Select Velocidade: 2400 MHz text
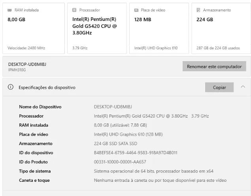 (26, 48)
